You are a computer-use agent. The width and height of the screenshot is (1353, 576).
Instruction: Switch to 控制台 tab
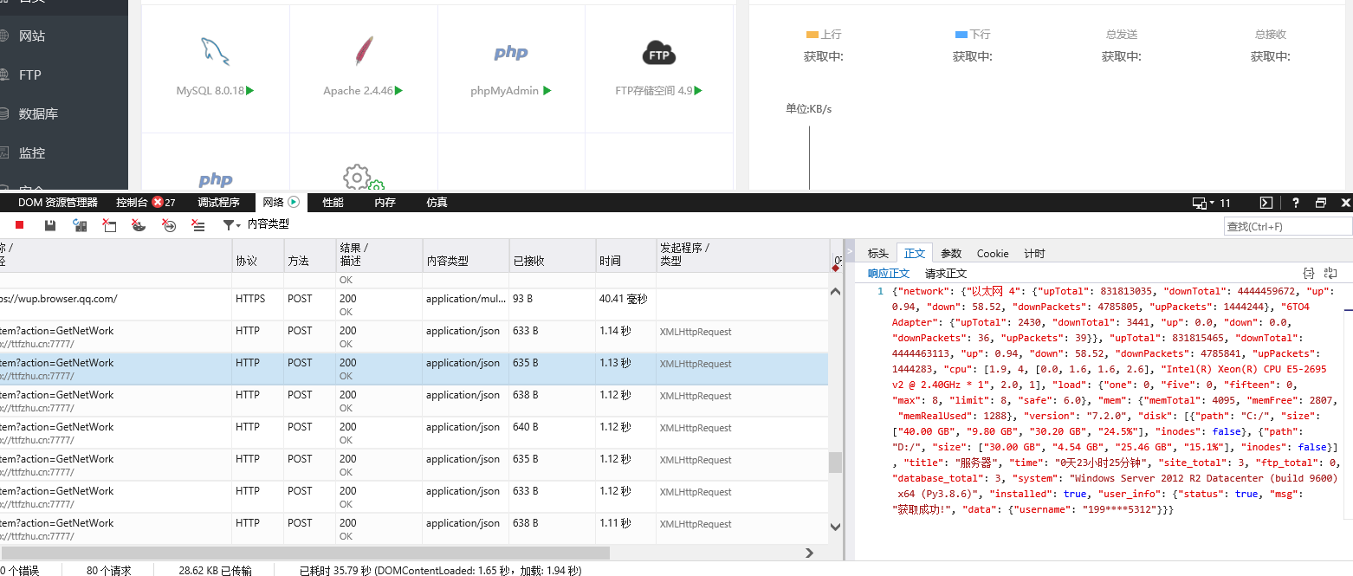tap(132, 203)
